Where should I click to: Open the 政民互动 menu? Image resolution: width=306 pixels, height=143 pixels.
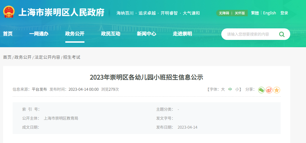pyautogui.click(x=111, y=34)
